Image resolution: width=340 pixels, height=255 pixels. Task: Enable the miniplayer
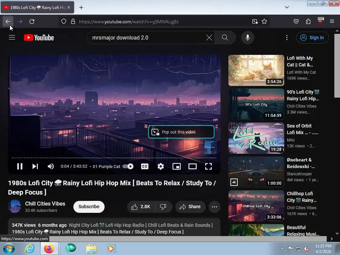tap(177, 166)
